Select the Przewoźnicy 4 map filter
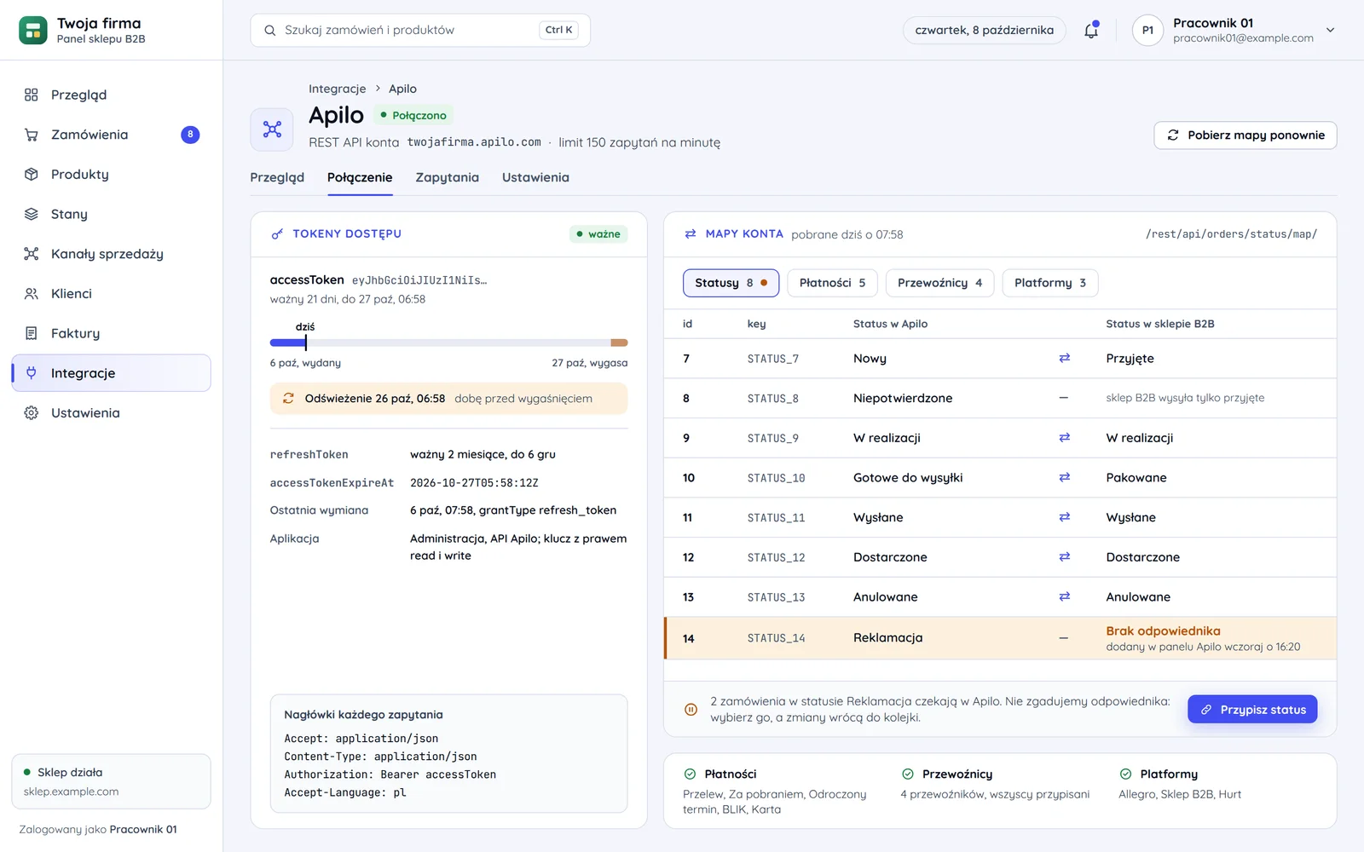This screenshot has height=852, width=1364. 939,283
